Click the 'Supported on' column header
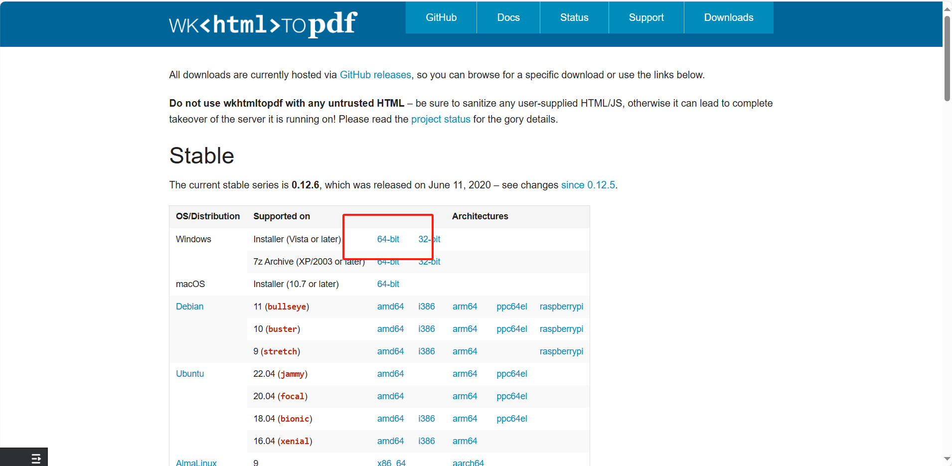Viewport: 952px width, 466px height. [282, 216]
